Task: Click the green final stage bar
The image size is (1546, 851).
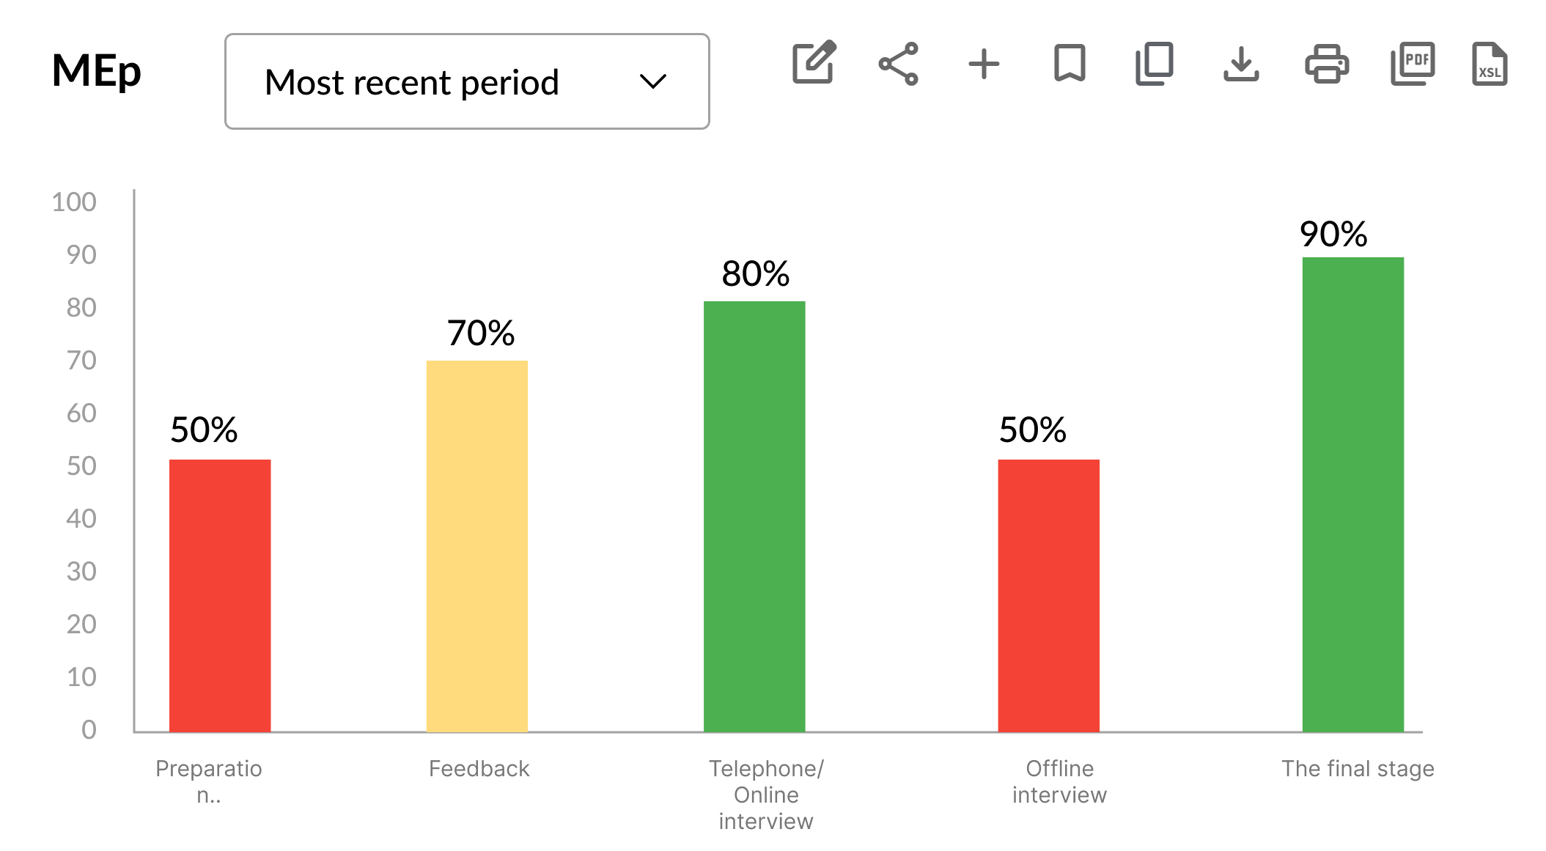Action: [x=1352, y=494]
